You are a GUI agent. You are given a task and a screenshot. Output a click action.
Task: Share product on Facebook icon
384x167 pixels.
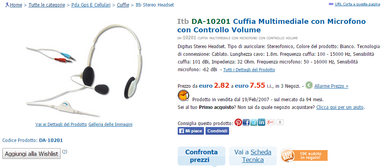coord(246,122)
